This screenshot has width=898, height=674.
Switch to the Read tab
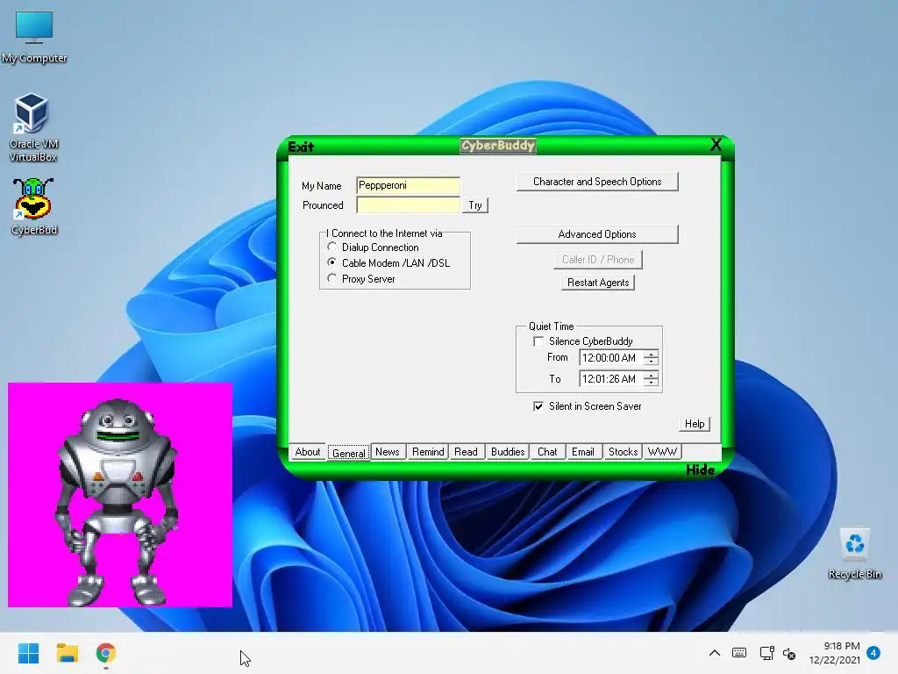tap(467, 452)
